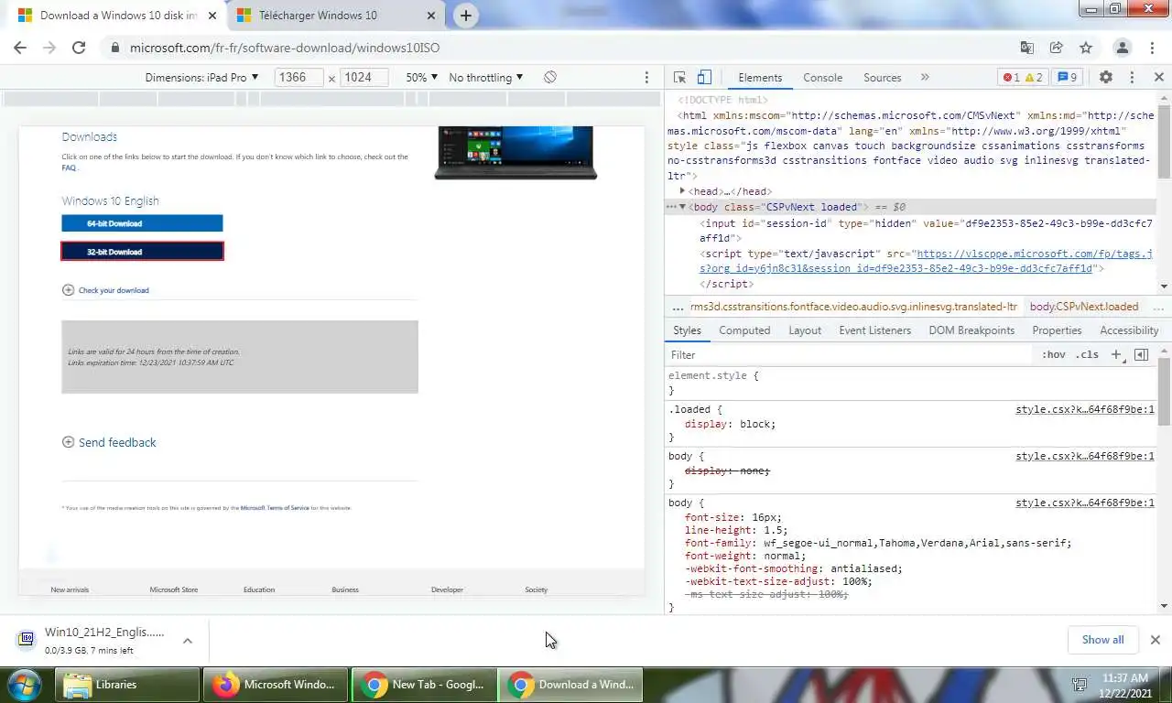
Task: Collapse the body CSPvNext element node
Action: click(683, 207)
